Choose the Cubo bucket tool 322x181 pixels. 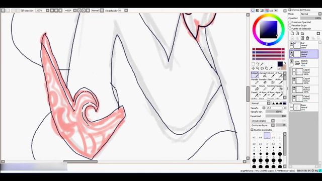point(255,88)
